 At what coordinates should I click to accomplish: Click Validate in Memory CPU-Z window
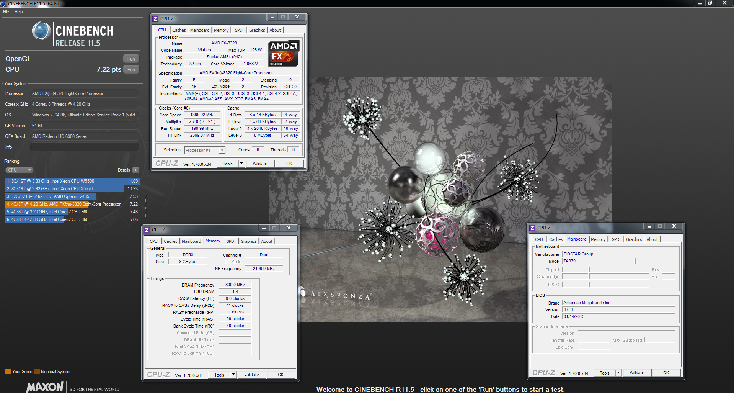(251, 375)
